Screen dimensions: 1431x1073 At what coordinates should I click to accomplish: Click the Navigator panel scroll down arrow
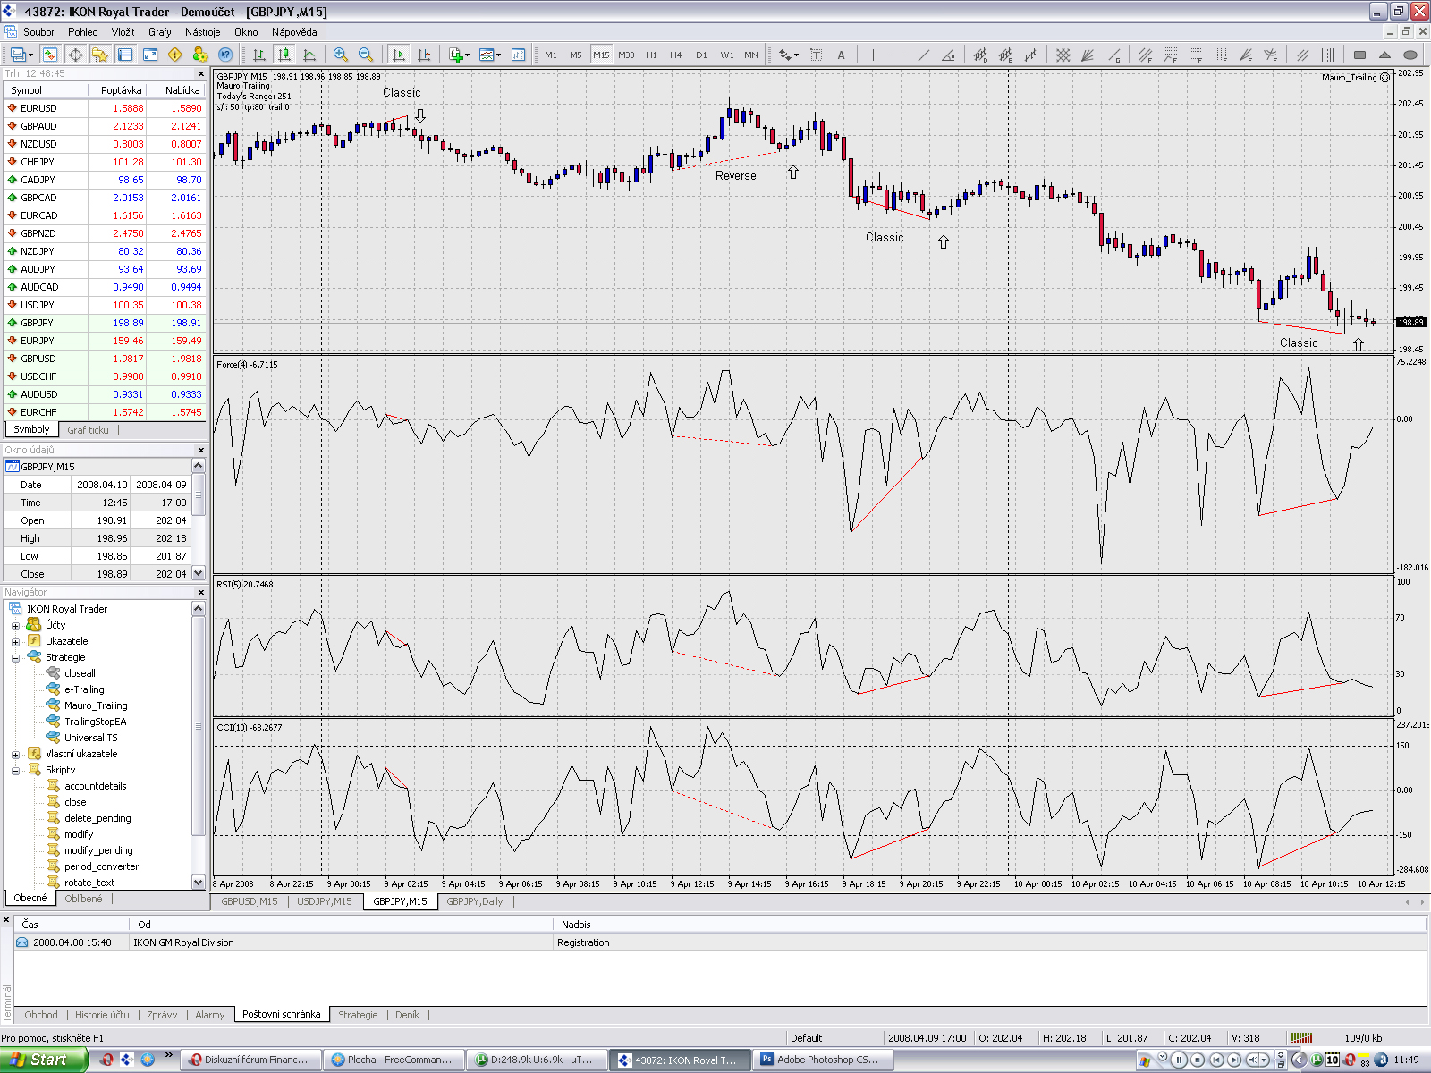pos(199,883)
